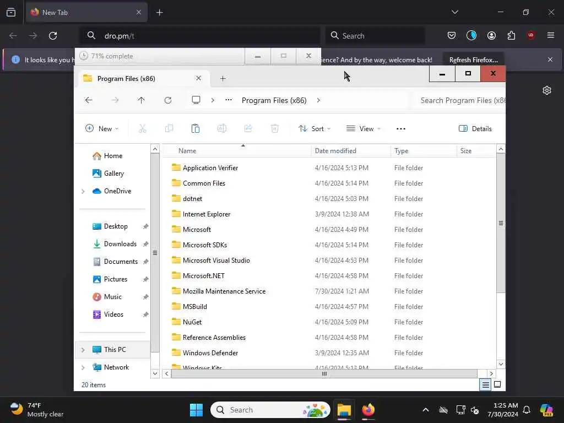The width and height of the screenshot is (564, 423).
Task: Click the Cut scissors icon in Explorer toolbar
Action: [x=143, y=128]
